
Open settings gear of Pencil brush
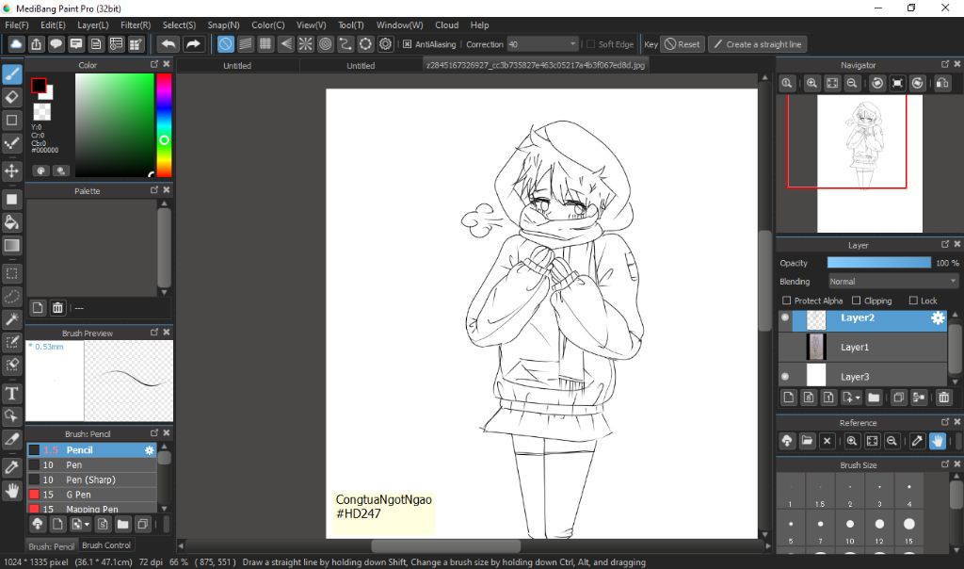(x=150, y=450)
